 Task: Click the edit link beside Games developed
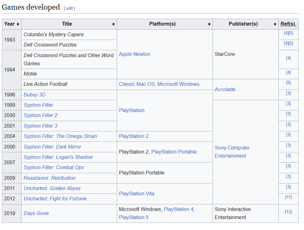pyautogui.click(x=70, y=8)
